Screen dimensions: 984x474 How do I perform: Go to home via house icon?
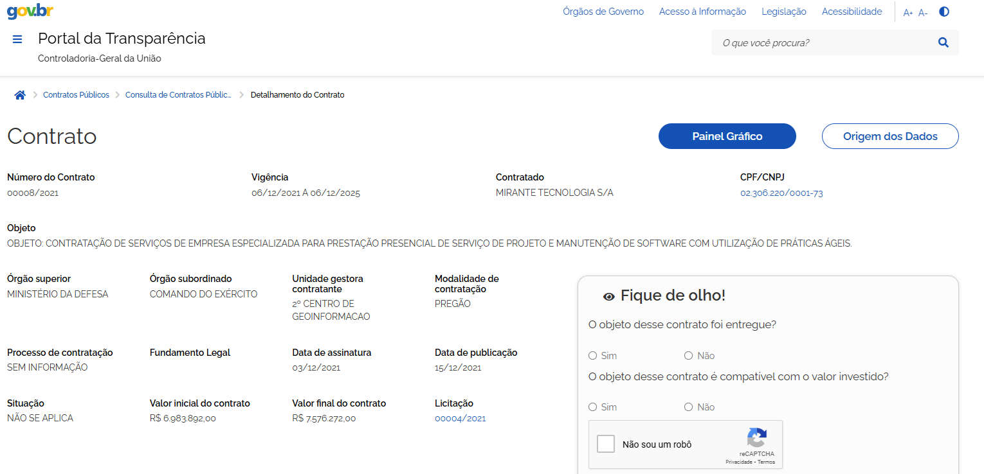(x=20, y=95)
